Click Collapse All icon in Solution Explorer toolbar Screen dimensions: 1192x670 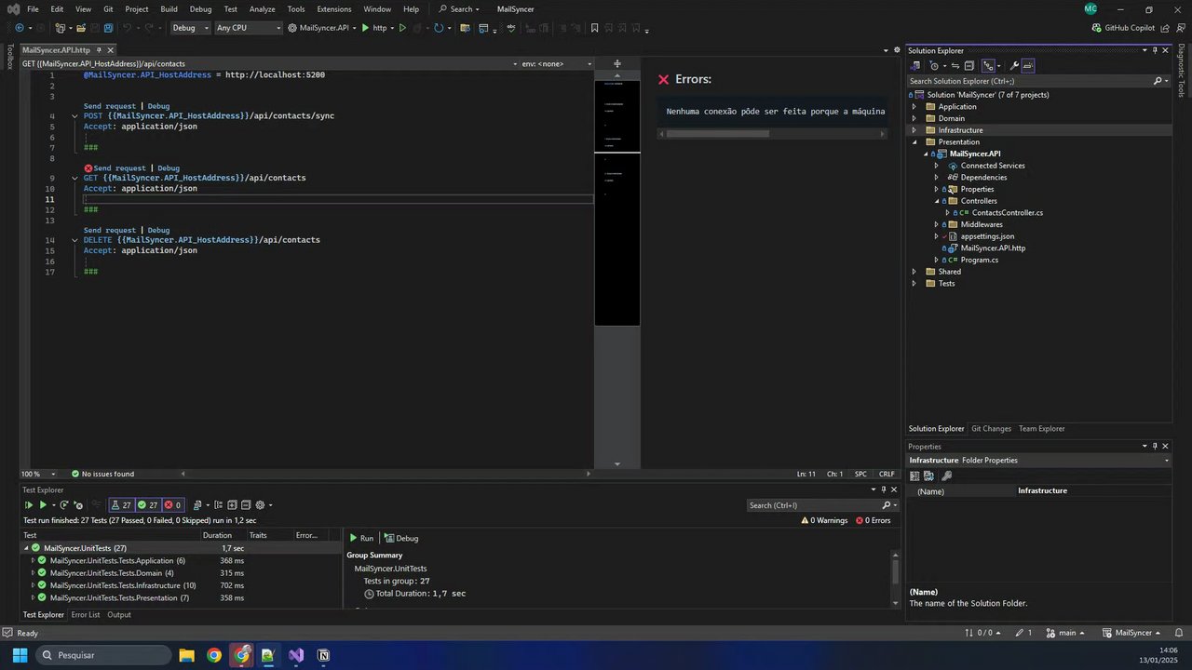(x=968, y=66)
